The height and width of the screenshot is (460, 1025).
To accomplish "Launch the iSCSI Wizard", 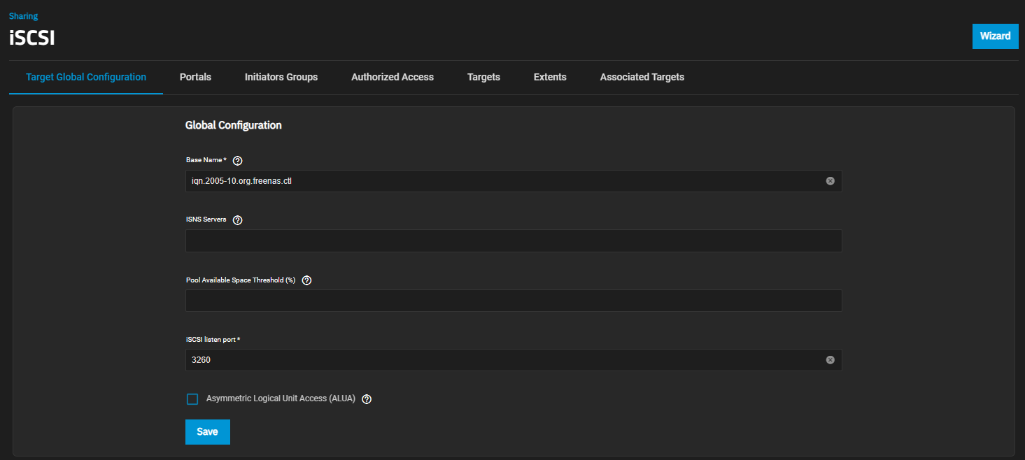I will pos(995,36).
